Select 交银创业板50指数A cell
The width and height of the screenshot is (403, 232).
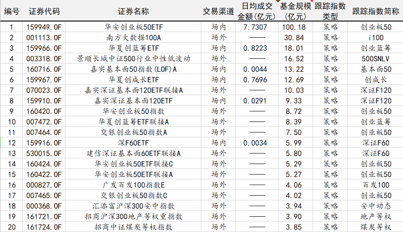point(133,132)
